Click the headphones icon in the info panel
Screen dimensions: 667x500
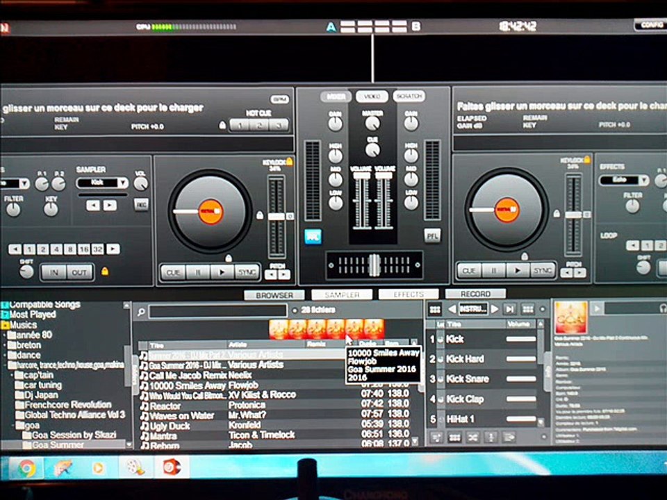pyautogui.click(x=663, y=308)
